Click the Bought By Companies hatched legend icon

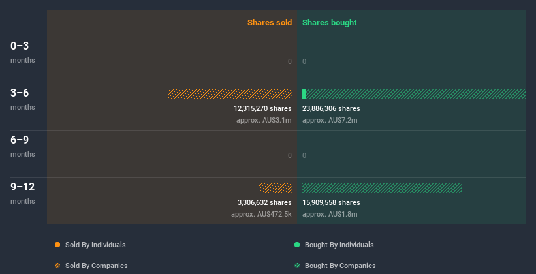point(297,266)
